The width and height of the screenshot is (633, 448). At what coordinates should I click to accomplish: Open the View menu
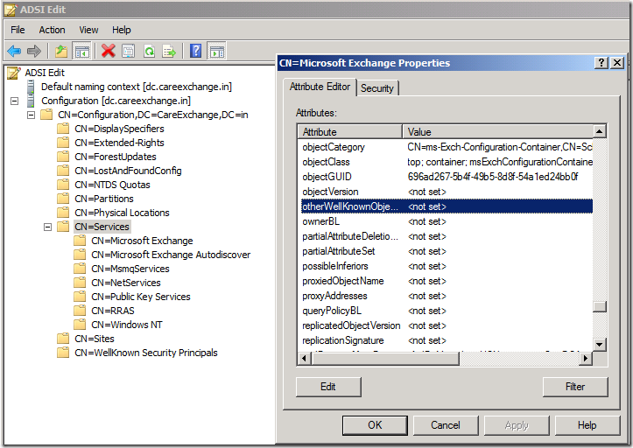pyautogui.click(x=88, y=30)
